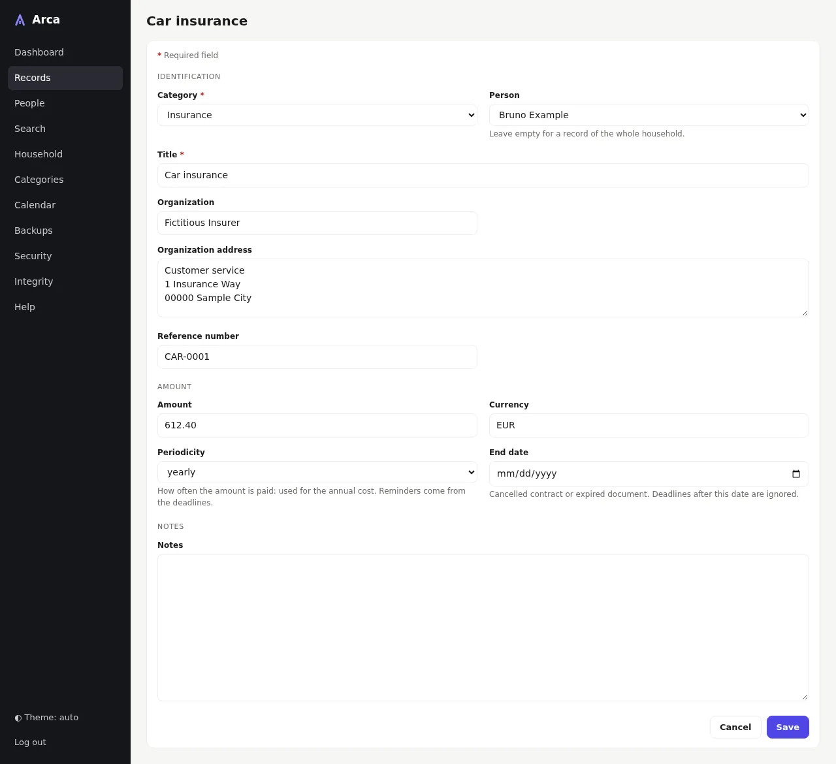Go to Categories

pos(65,180)
